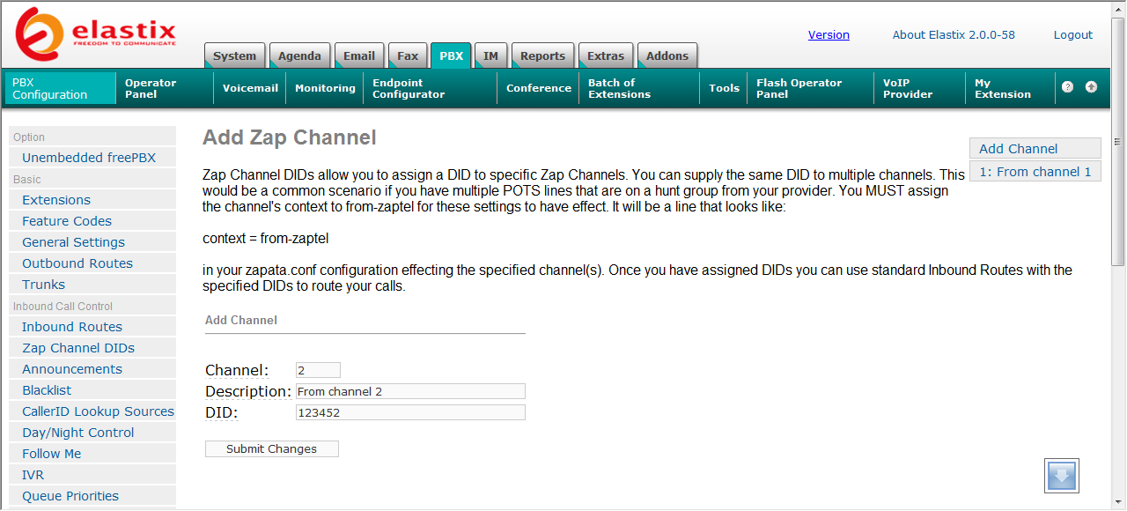Click the Elastix logo
1127x511 pixels.
pos(96,33)
